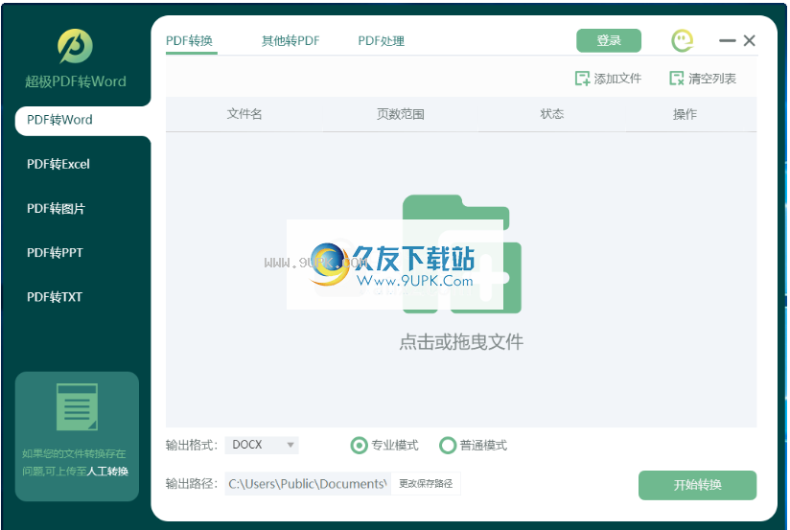790x530 pixels.
Task: Open the smiley face customer service icon
Action: click(x=683, y=41)
